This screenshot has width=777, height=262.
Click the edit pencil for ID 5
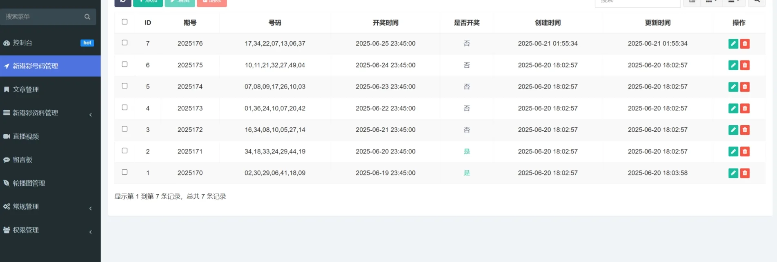(x=733, y=87)
